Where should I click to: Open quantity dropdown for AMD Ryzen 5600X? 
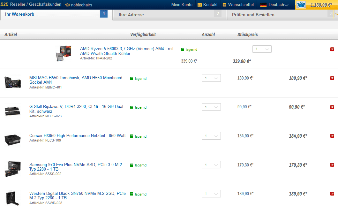click(x=262, y=49)
